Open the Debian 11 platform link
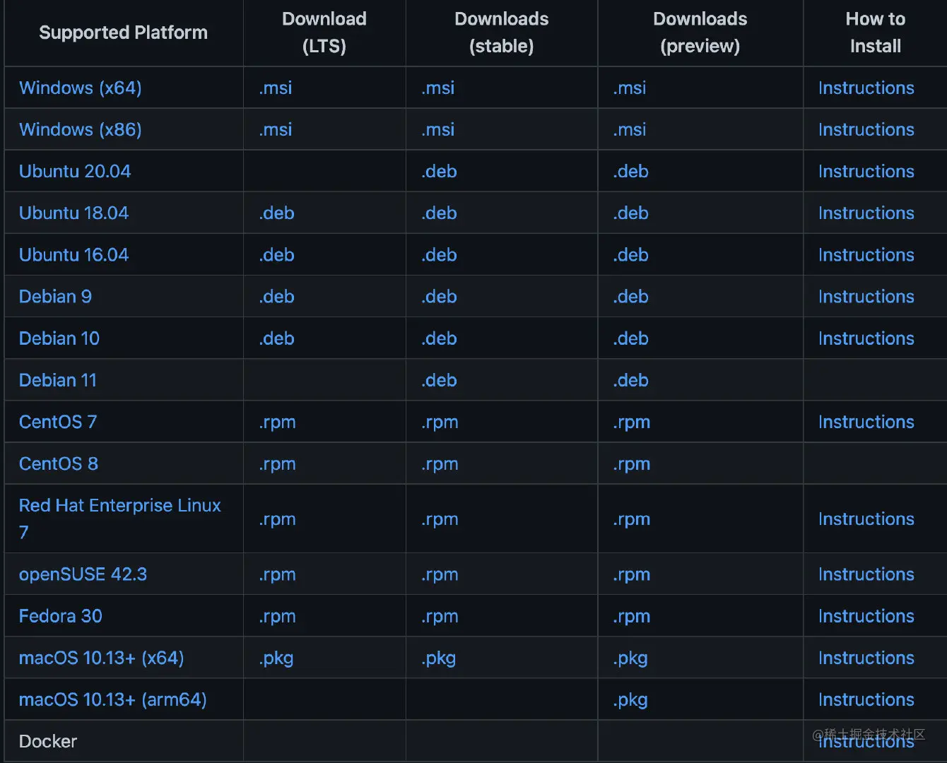The image size is (947, 763). [x=58, y=379]
